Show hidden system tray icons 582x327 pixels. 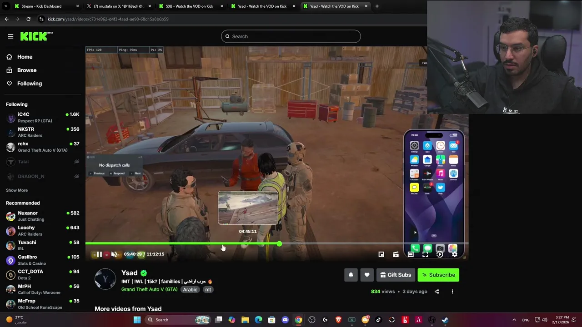tap(514, 320)
